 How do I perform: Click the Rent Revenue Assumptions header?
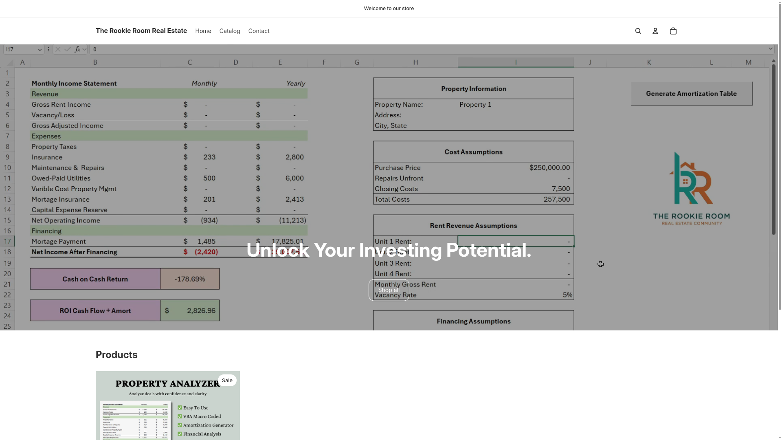pyautogui.click(x=473, y=226)
